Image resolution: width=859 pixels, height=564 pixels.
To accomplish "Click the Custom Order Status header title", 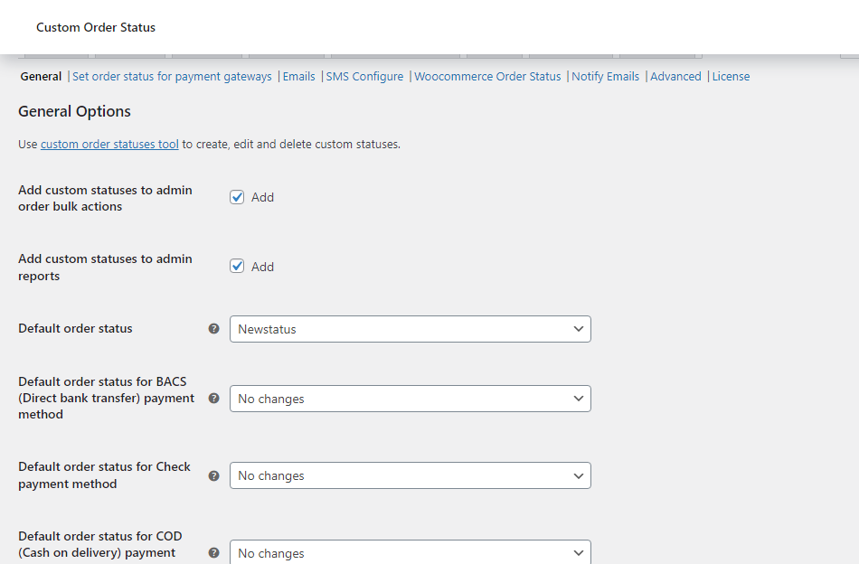I will pos(96,28).
